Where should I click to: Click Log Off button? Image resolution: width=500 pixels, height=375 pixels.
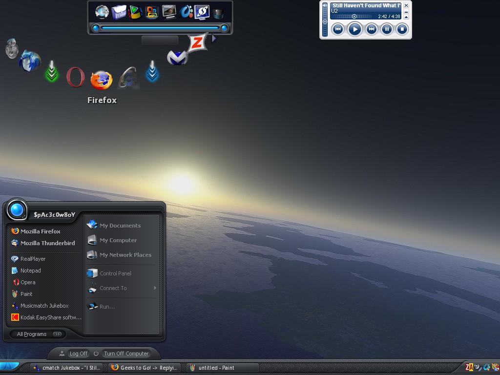[x=79, y=354]
